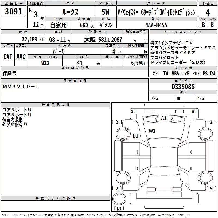Click the U1 dent mark on diagram
This screenshot has height=218, width=218.
tap(135, 136)
